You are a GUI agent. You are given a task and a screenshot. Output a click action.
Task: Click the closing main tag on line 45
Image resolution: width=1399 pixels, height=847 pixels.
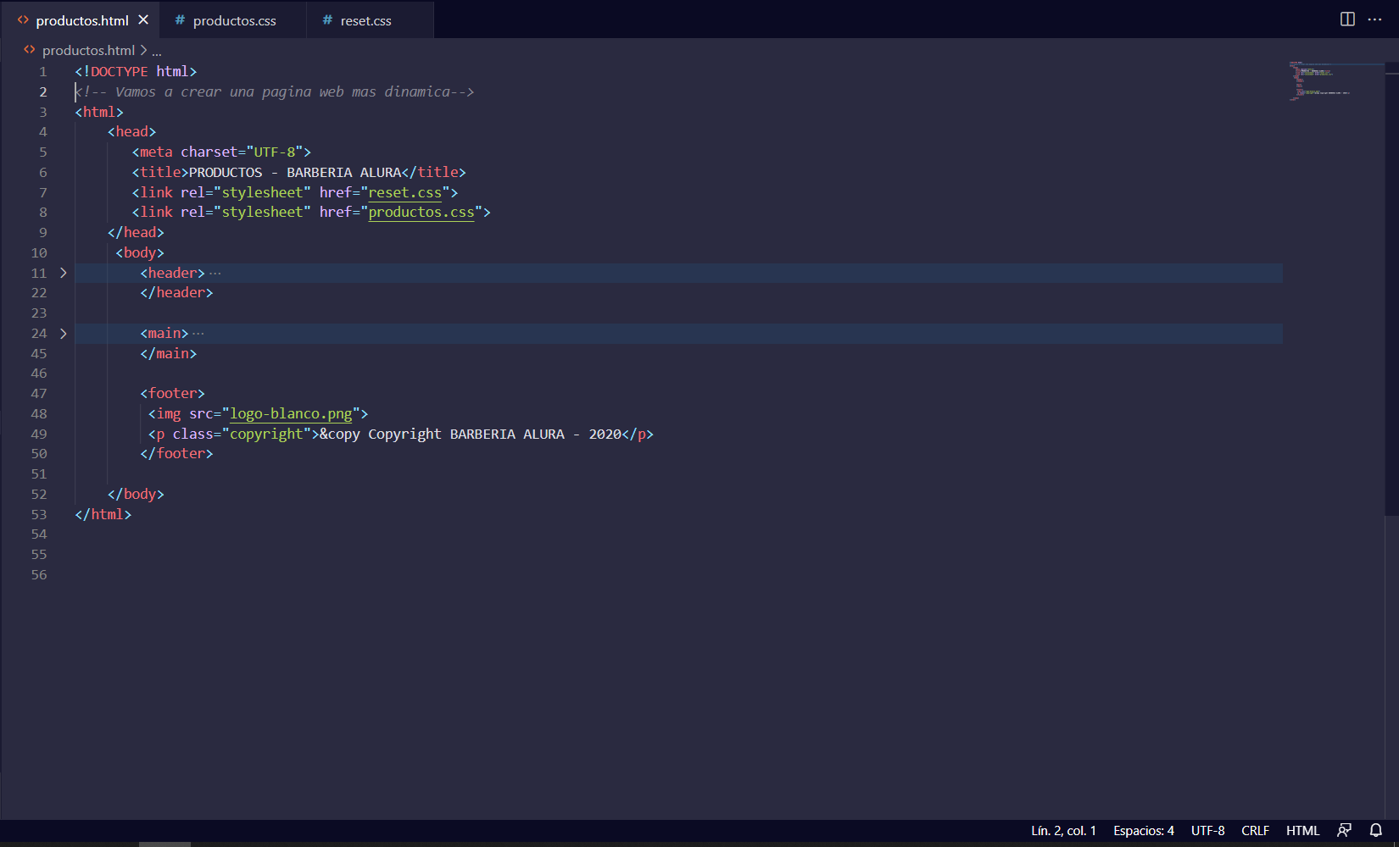(168, 354)
